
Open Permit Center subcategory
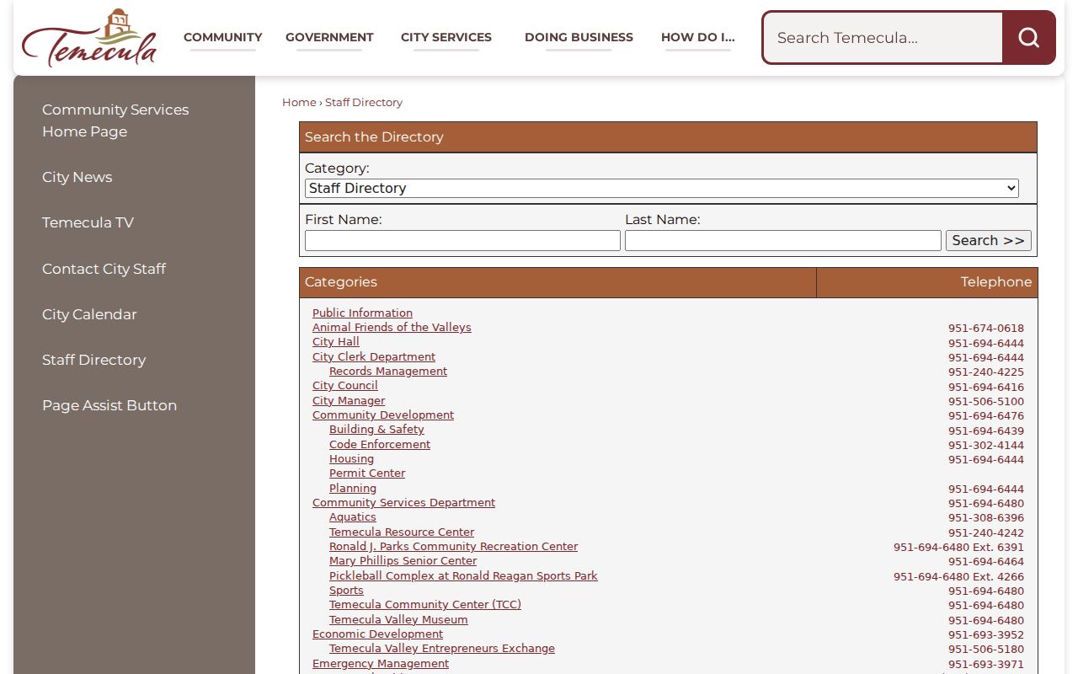pyautogui.click(x=367, y=473)
